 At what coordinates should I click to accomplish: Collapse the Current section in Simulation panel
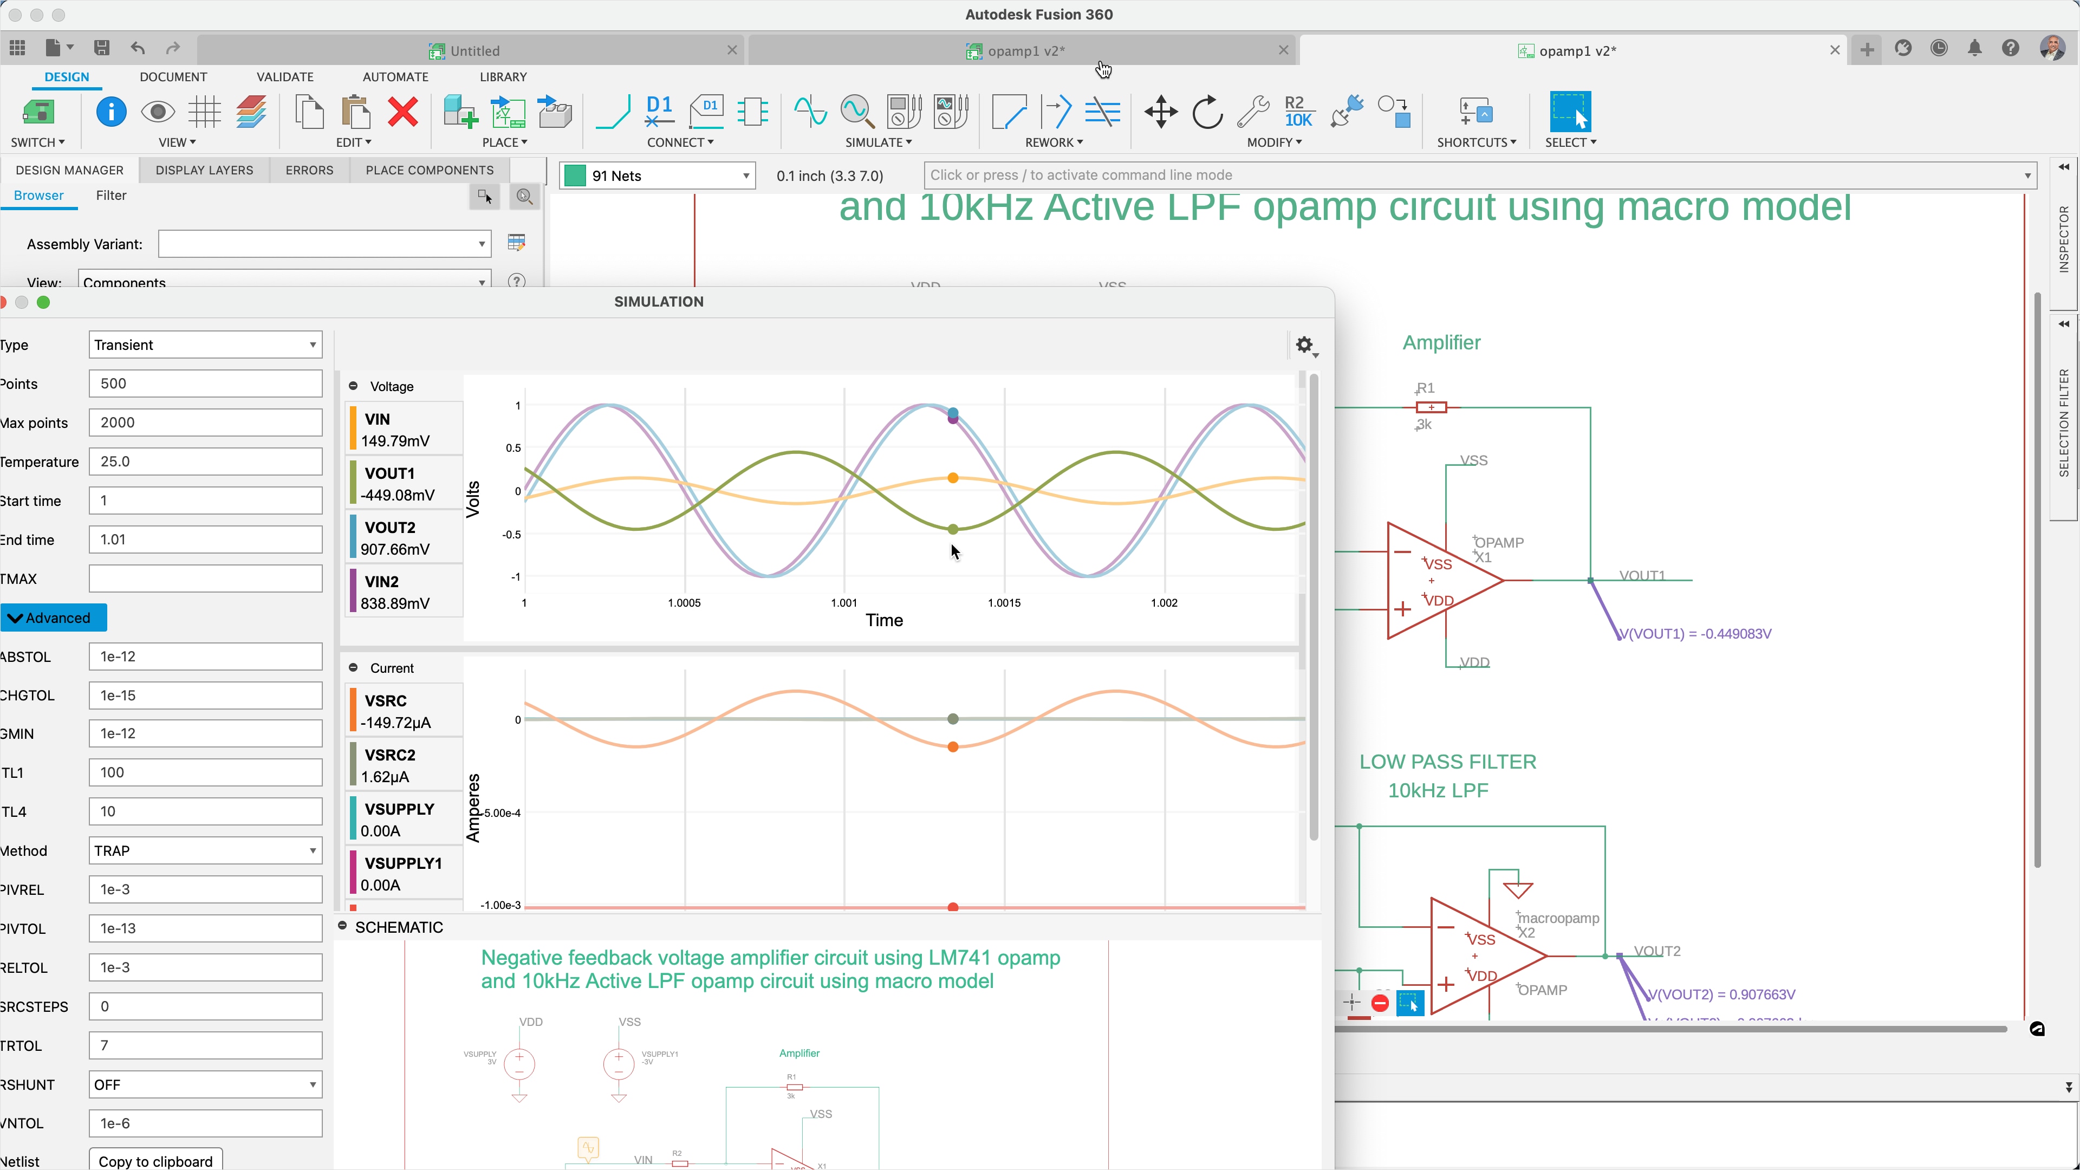tap(353, 668)
